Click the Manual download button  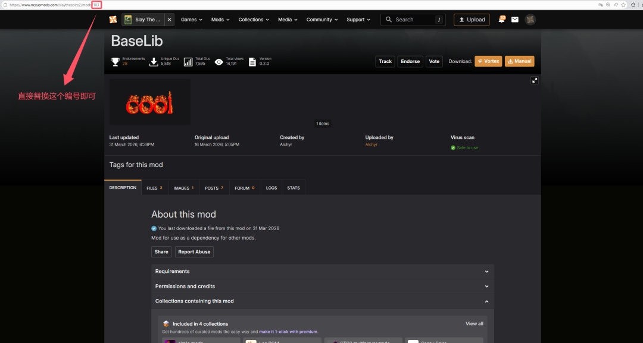(x=519, y=61)
